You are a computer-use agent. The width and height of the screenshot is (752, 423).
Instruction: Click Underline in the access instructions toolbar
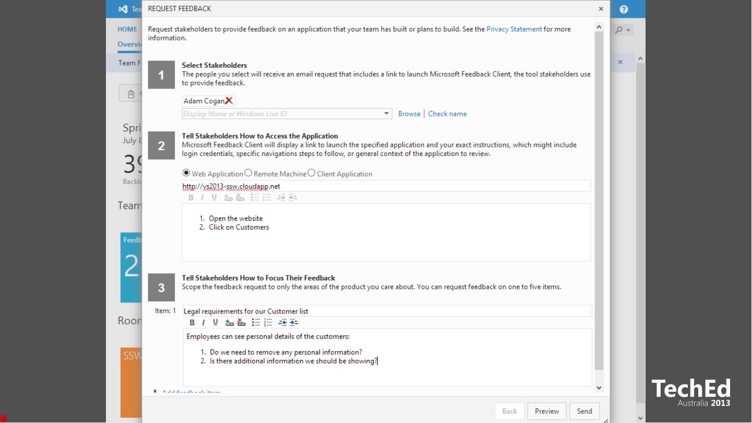click(x=214, y=198)
